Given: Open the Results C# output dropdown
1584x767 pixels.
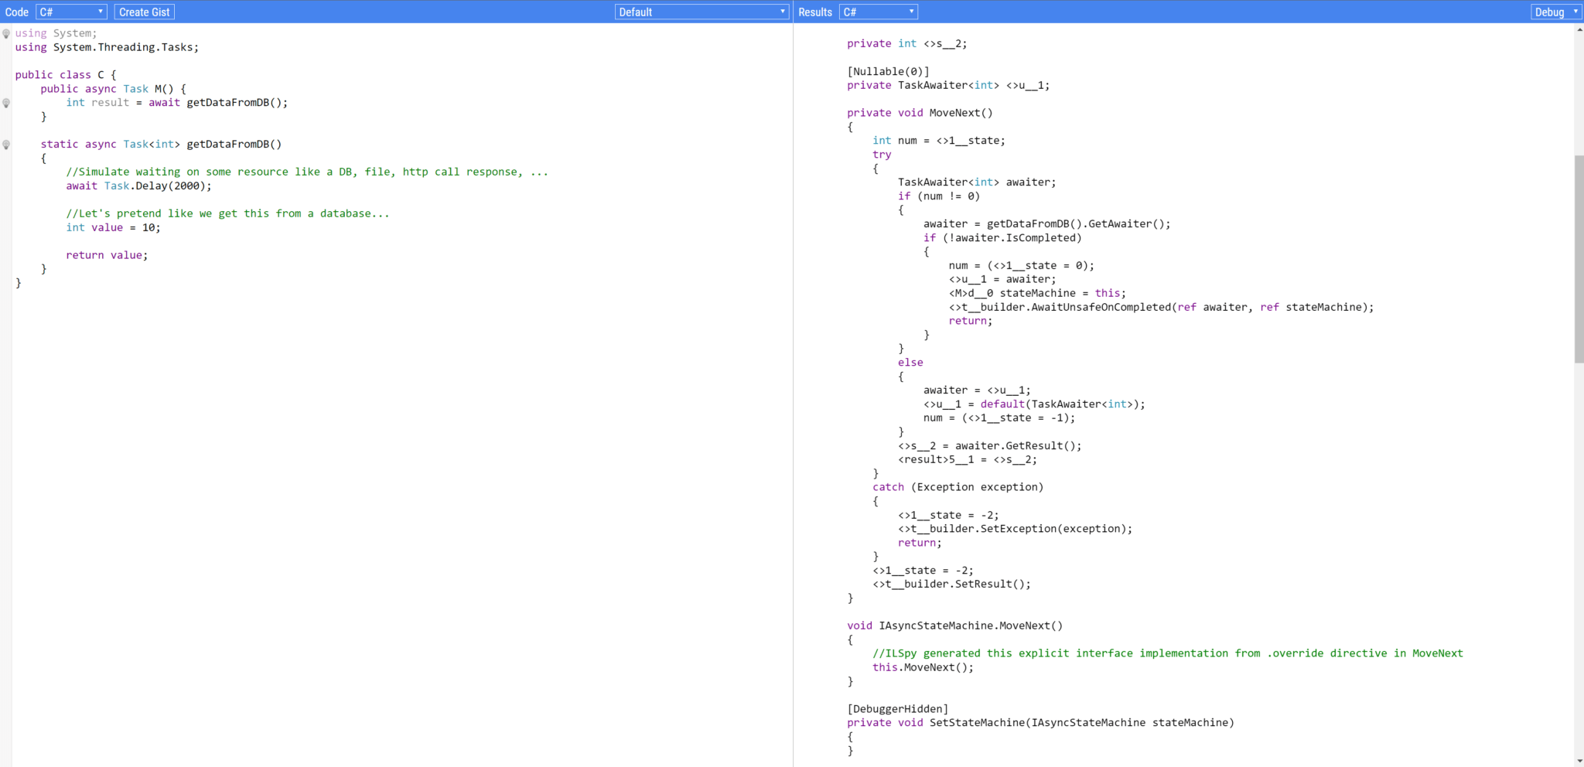Looking at the screenshot, I should coord(878,12).
